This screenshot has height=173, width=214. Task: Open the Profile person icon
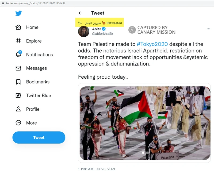18,109
